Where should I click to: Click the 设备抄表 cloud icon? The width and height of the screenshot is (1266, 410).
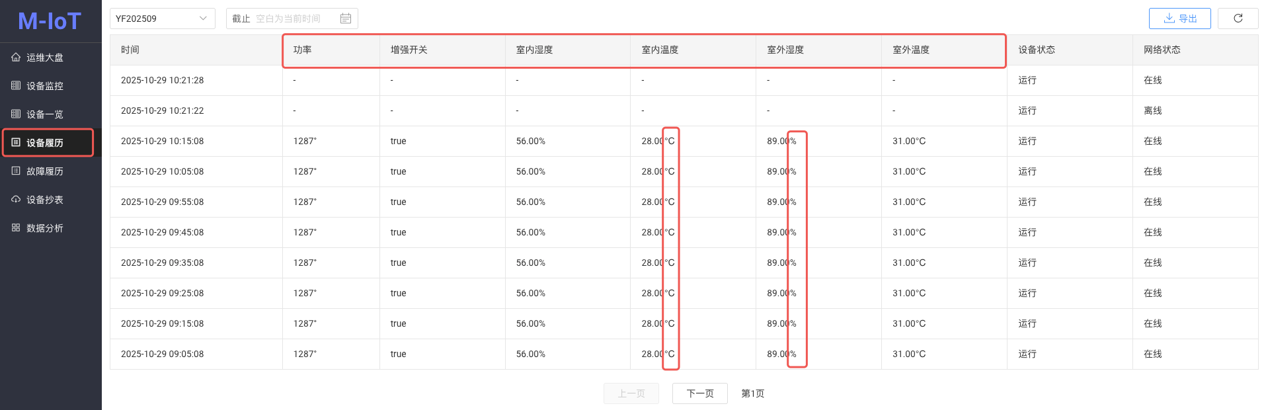pos(16,200)
